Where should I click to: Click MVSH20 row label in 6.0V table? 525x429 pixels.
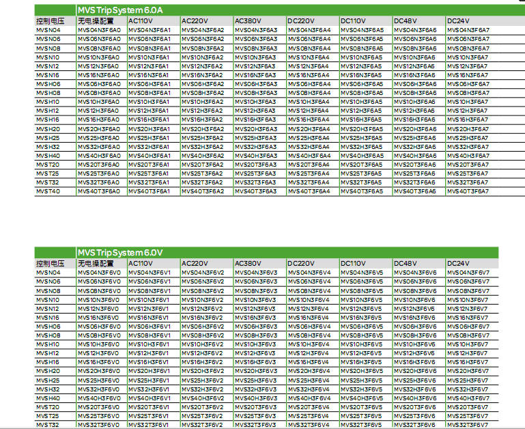point(48,371)
